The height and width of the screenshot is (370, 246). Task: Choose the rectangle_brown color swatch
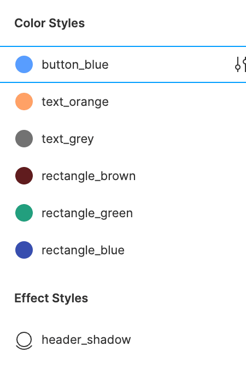pos(24,176)
